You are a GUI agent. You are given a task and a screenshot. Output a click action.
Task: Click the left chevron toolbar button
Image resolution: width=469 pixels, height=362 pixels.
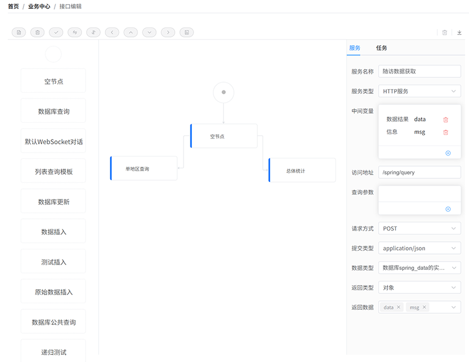(x=112, y=32)
